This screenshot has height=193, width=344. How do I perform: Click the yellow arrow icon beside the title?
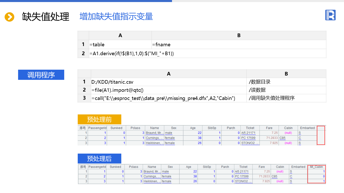[9, 17]
